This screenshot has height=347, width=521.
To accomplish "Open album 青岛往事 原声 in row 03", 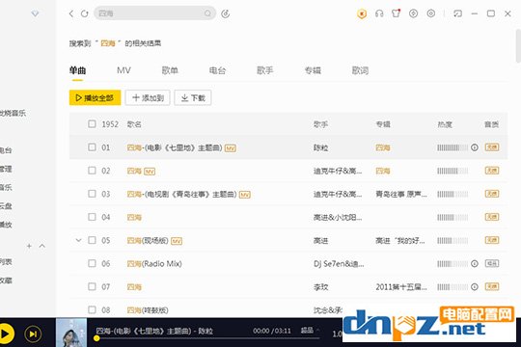I will coord(401,194).
